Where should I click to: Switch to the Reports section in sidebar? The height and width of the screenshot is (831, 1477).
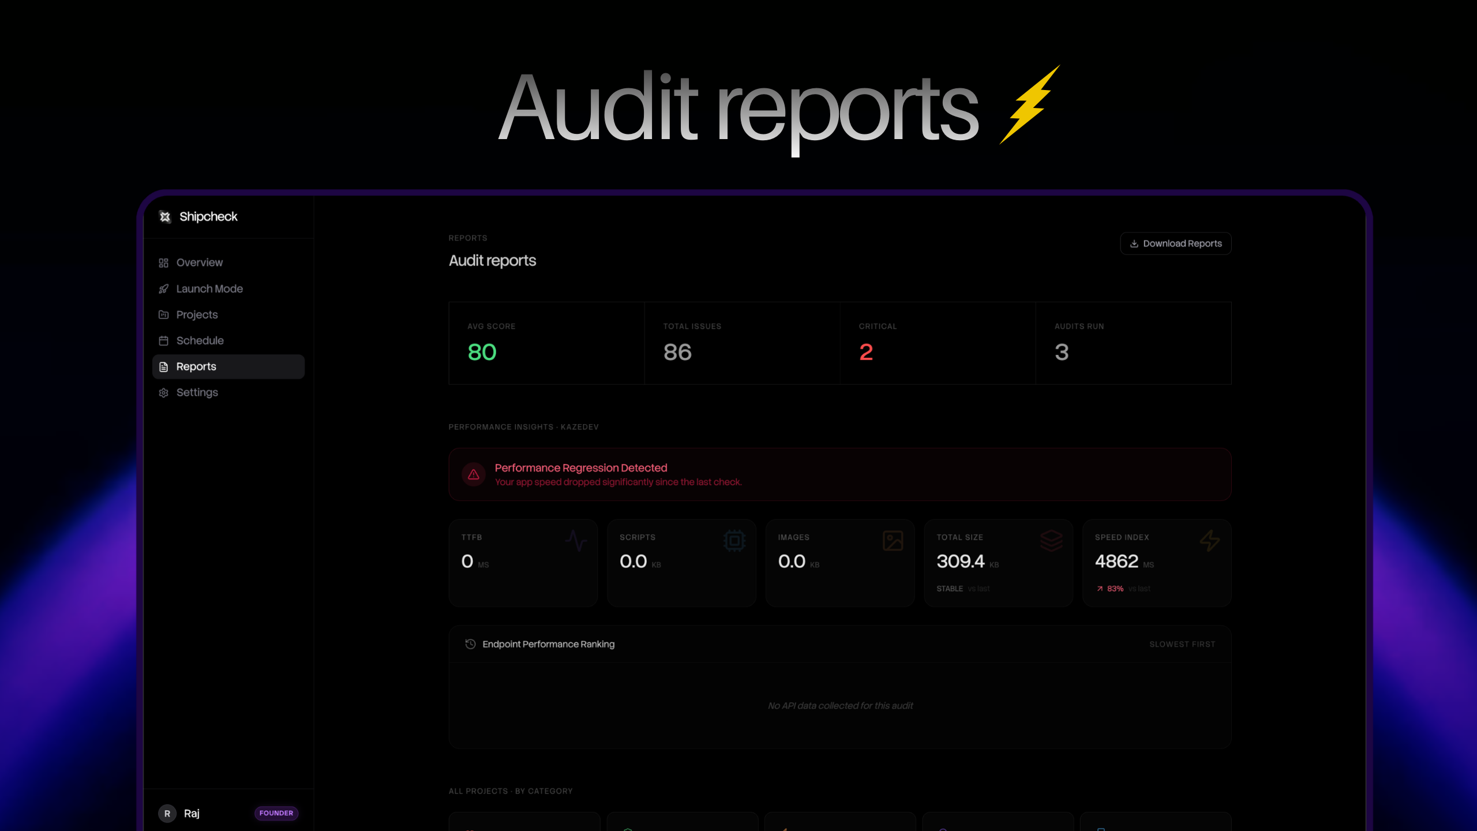tap(196, 366)
